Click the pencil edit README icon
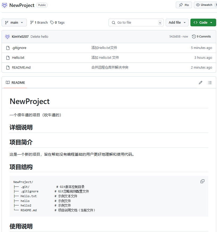This screenshot has width=217, height=232. [201, 82]
